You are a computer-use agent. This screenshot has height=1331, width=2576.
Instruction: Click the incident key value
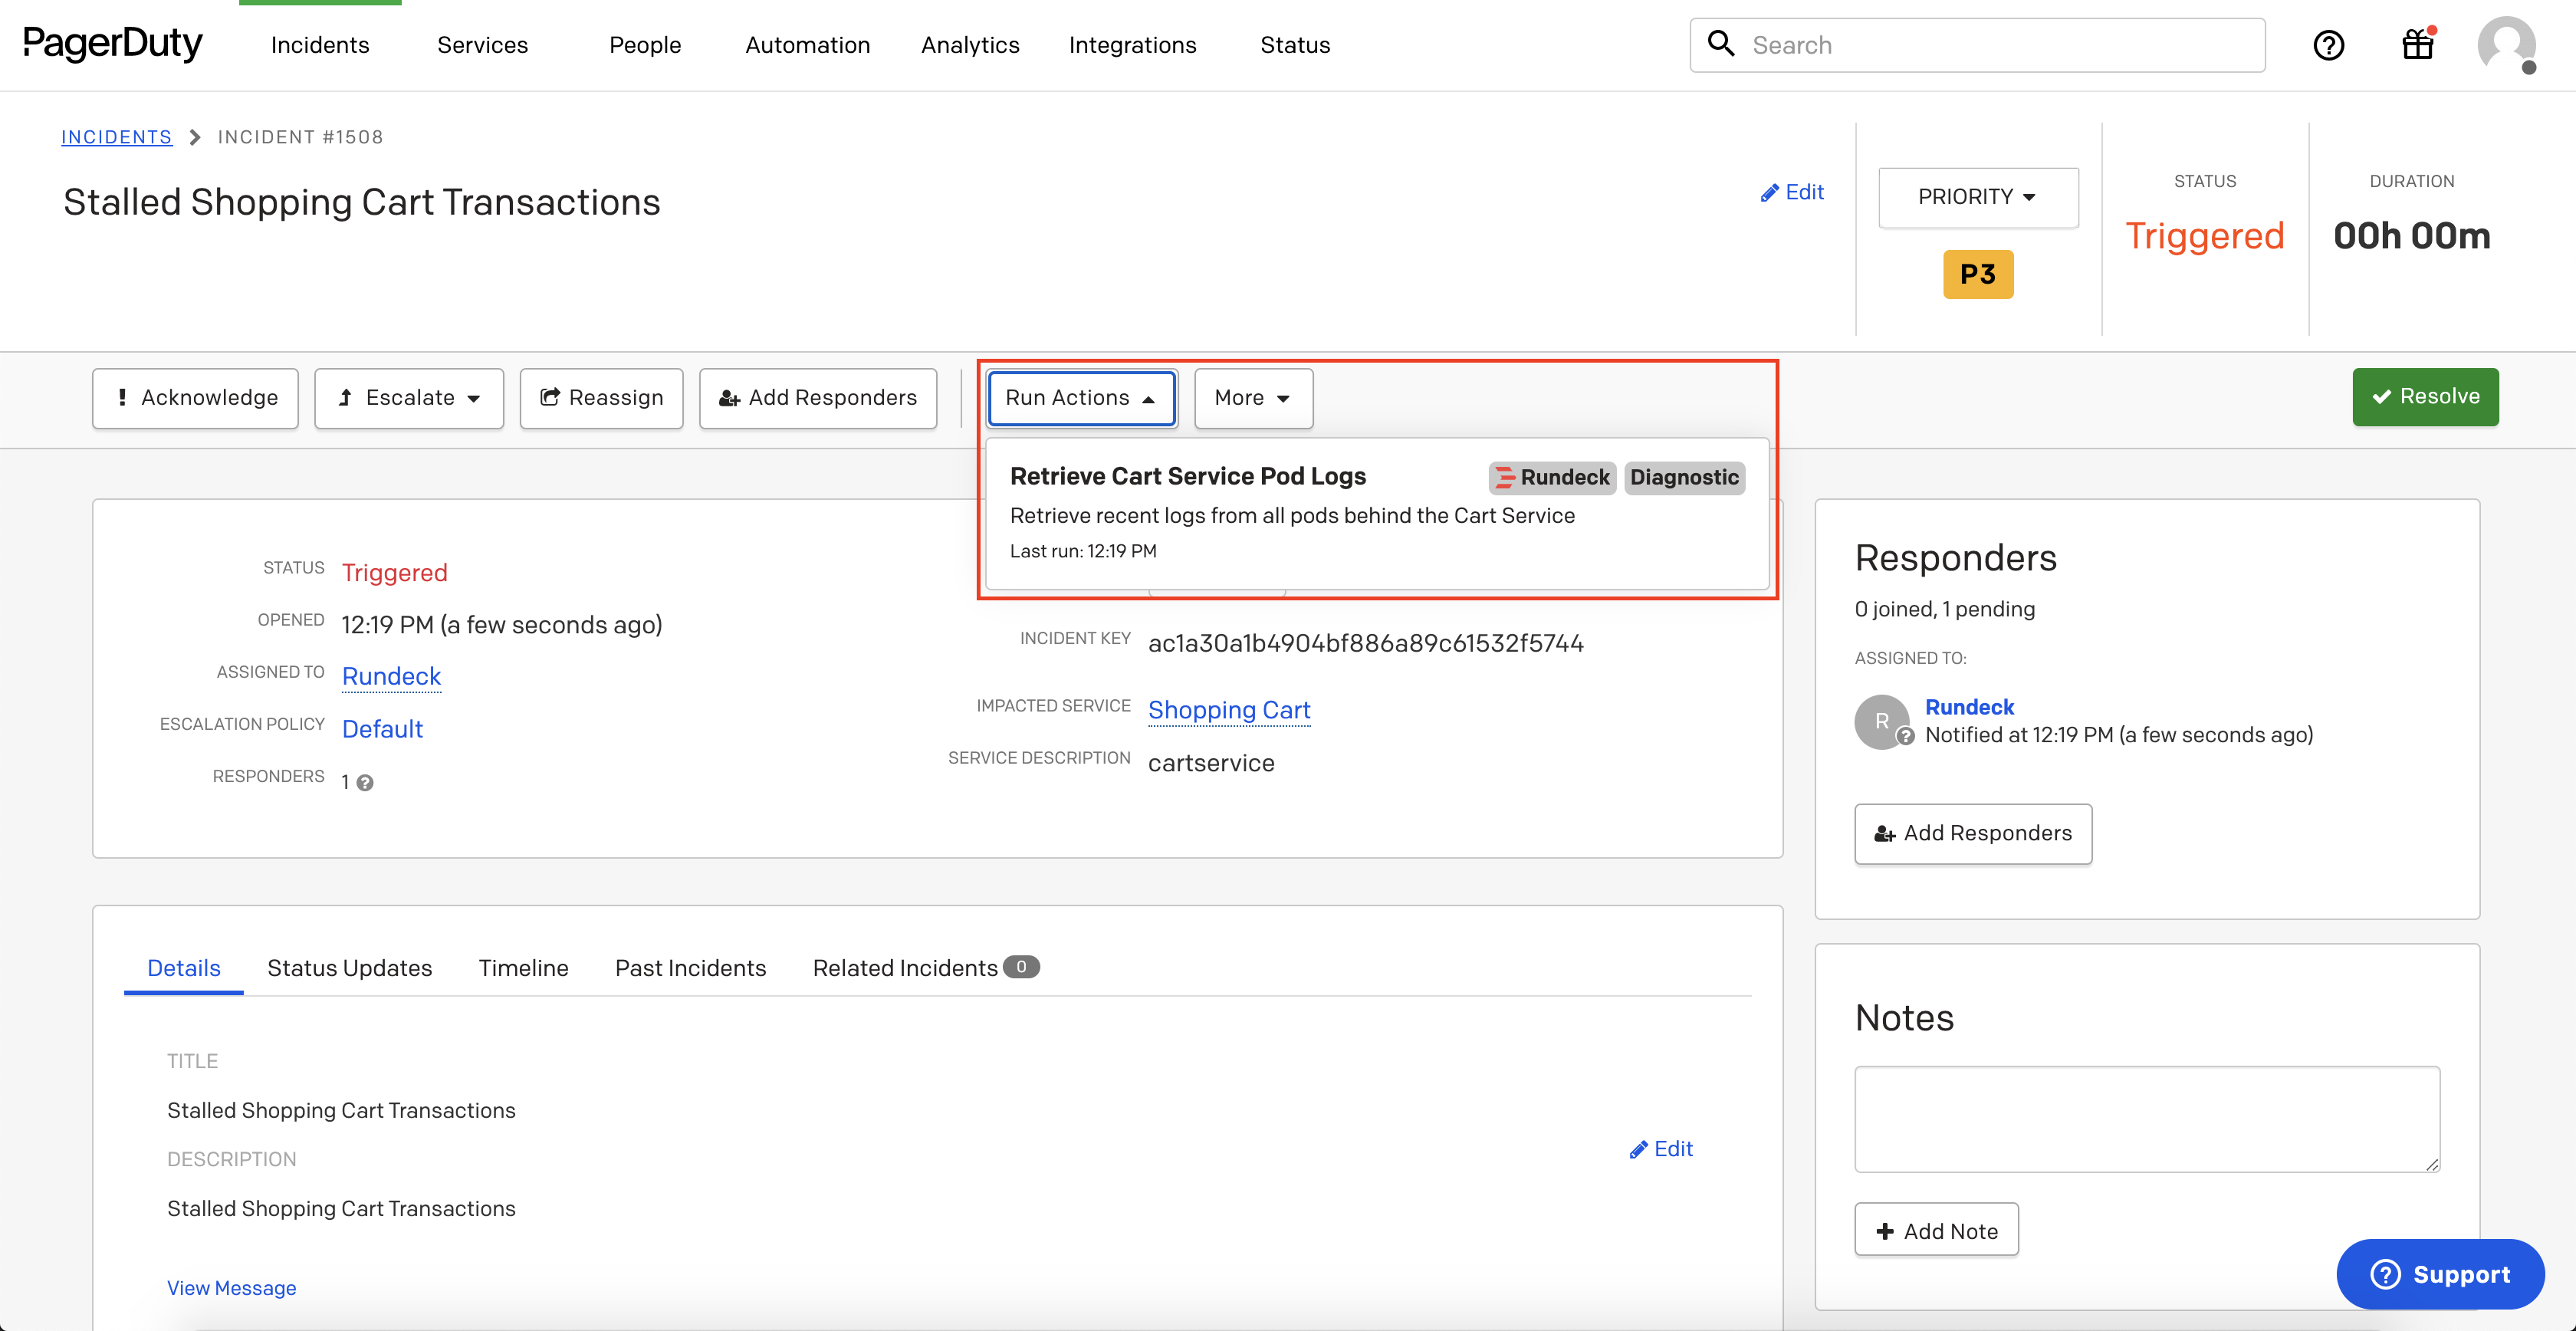pos(1365,643)
